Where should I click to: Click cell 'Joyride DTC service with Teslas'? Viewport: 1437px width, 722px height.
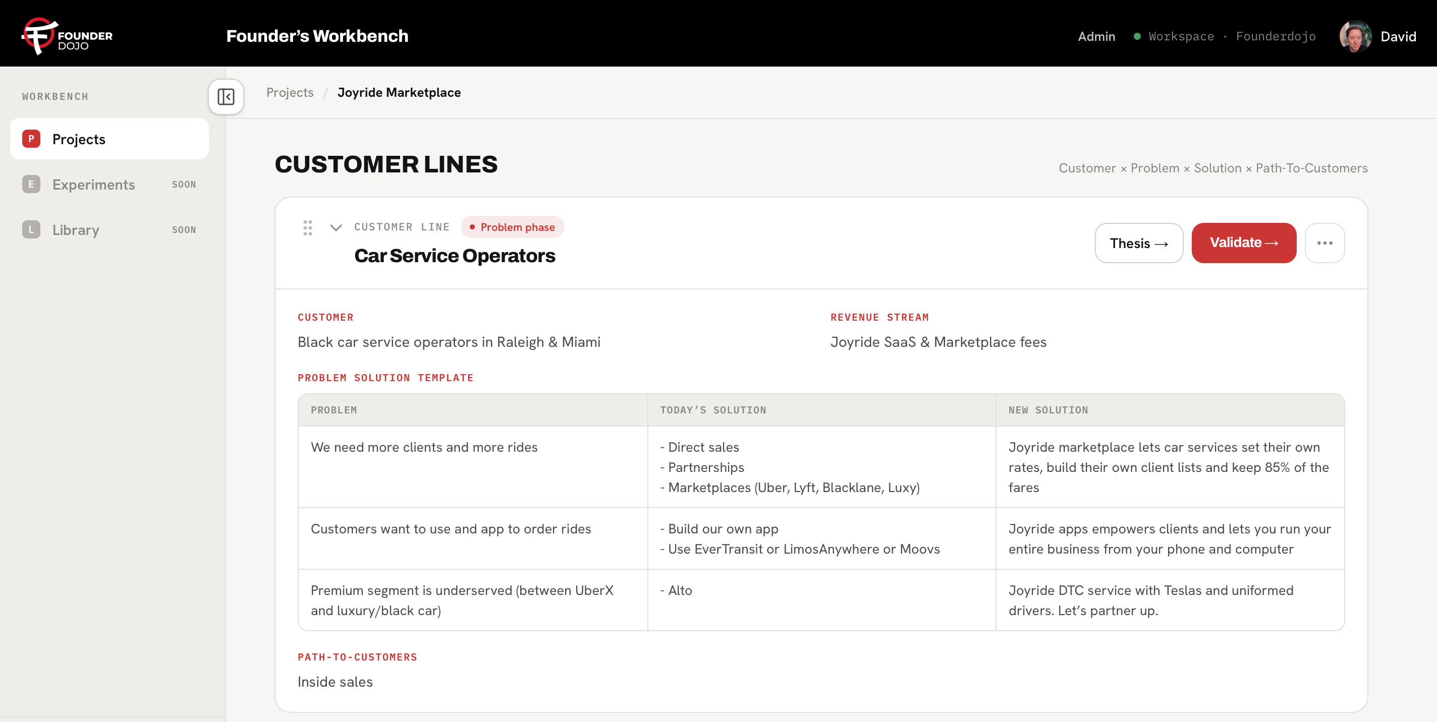(x=1170, y=600)
